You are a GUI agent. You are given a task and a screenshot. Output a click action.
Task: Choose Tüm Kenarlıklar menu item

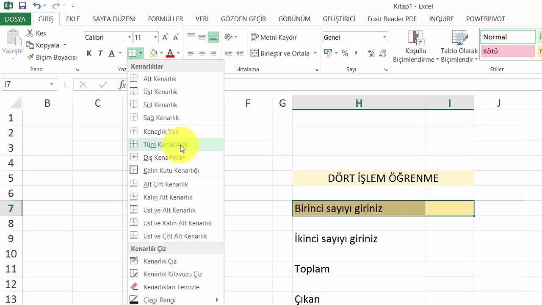175,144
